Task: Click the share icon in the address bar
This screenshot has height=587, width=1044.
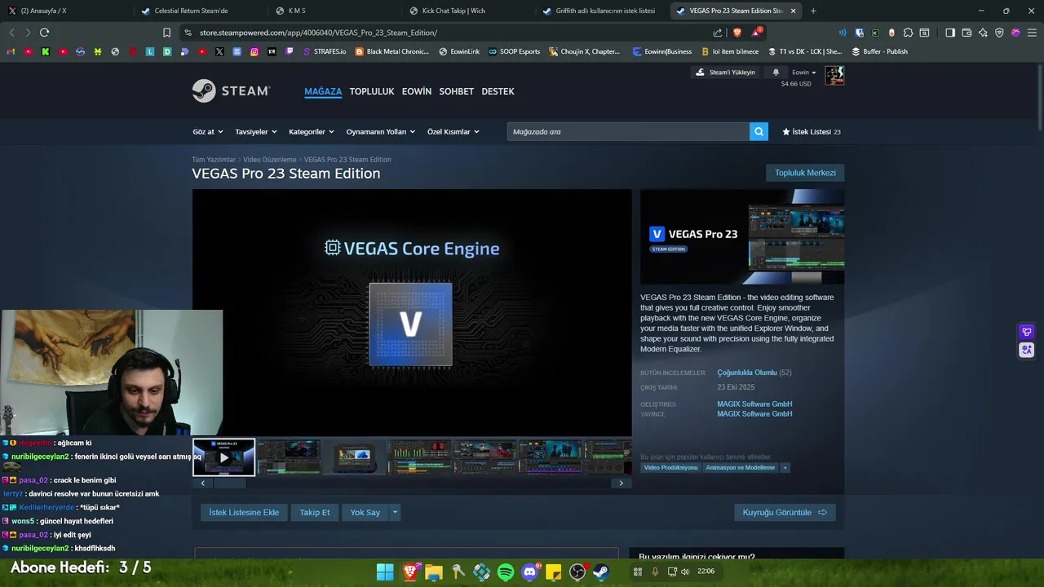Action: coord(717,33)
